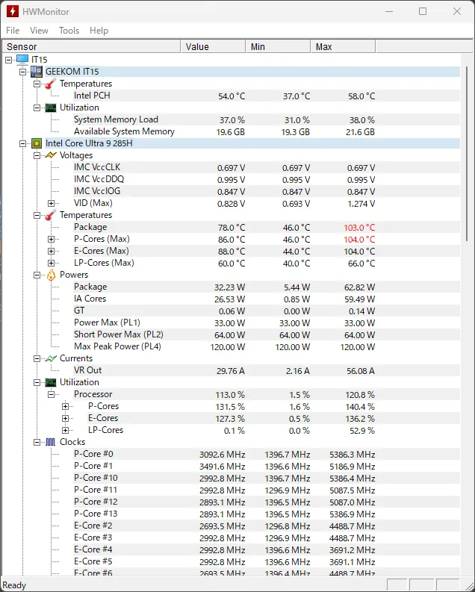Click the Clocks waveform icon
The width and height of the screenshot is (475, 592).
(51, 442)
